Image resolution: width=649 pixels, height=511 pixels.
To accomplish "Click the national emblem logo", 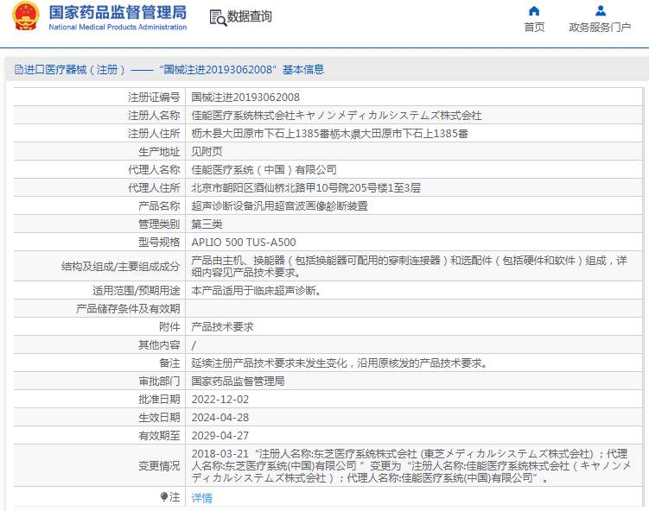I will (x=26, y=16).
